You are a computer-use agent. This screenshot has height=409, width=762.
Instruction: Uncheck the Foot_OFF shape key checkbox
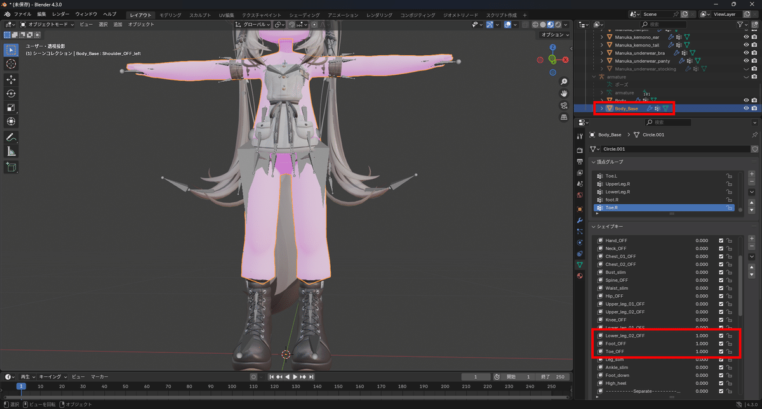click(x=722, y=343)
